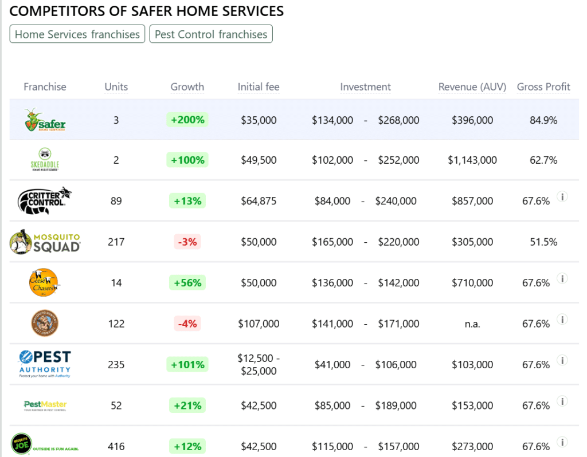Image resolution: width=587 pixels, height=457 pixels.
Task: Select the Pest Authority logo
Action: pos(45,364)
